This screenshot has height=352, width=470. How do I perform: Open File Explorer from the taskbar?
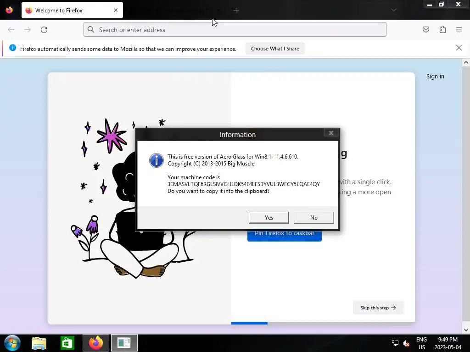pos(39,343)
